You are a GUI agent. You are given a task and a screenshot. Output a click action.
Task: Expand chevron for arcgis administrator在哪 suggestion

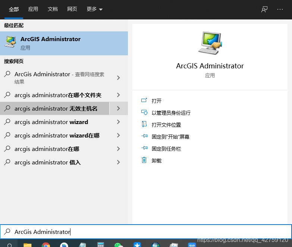pos(119,149)
